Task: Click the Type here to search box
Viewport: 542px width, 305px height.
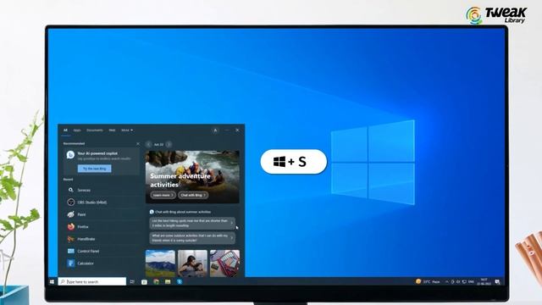Action: click(x=92, y=282)
